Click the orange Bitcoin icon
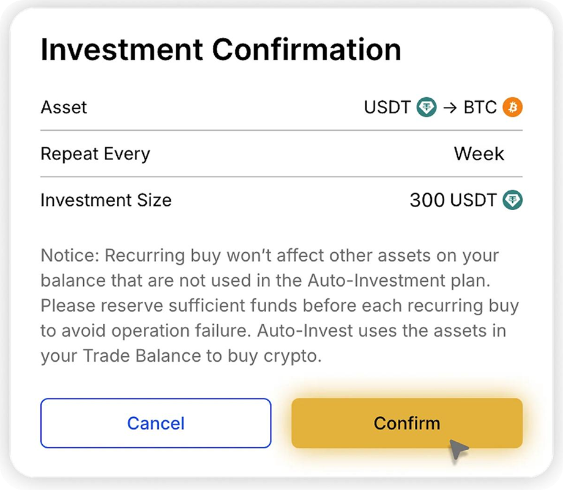 [513, 108]
